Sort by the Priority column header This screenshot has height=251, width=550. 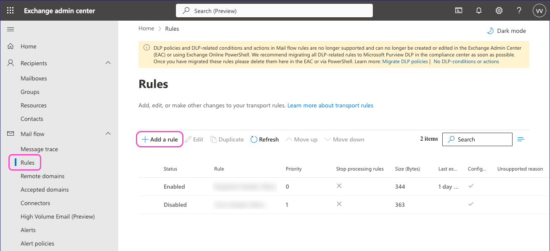pos(294,169)
